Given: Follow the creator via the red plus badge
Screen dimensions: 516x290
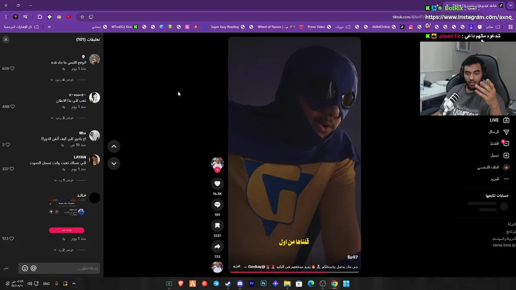Looking at the screenshot, I should click(x=217, y=170).
